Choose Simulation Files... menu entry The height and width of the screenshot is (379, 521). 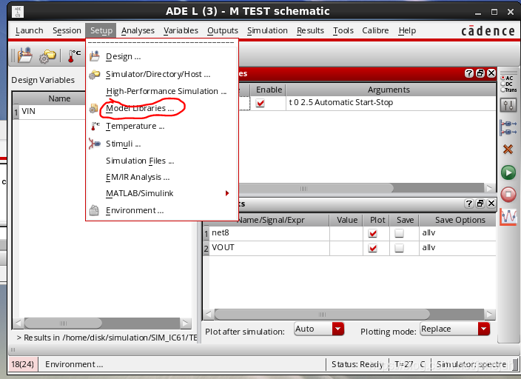163,161
